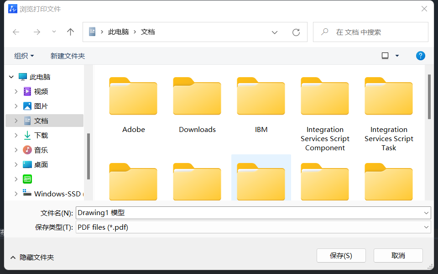Open 保存类型 PDF files dropdown

click(x=253, y=227)
